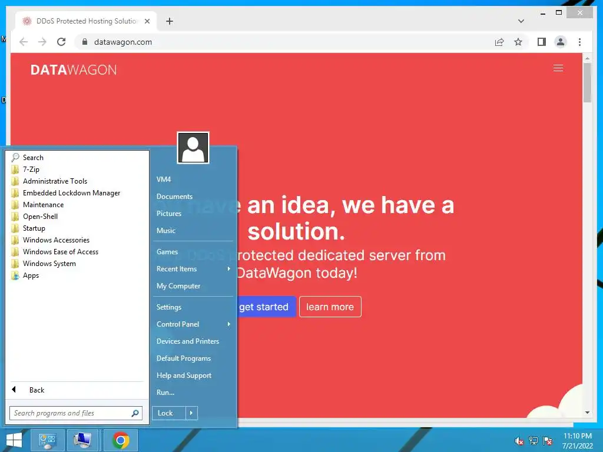603x452 pixels.
Task: Click the Chrome forward arrow
Action: 42,42
